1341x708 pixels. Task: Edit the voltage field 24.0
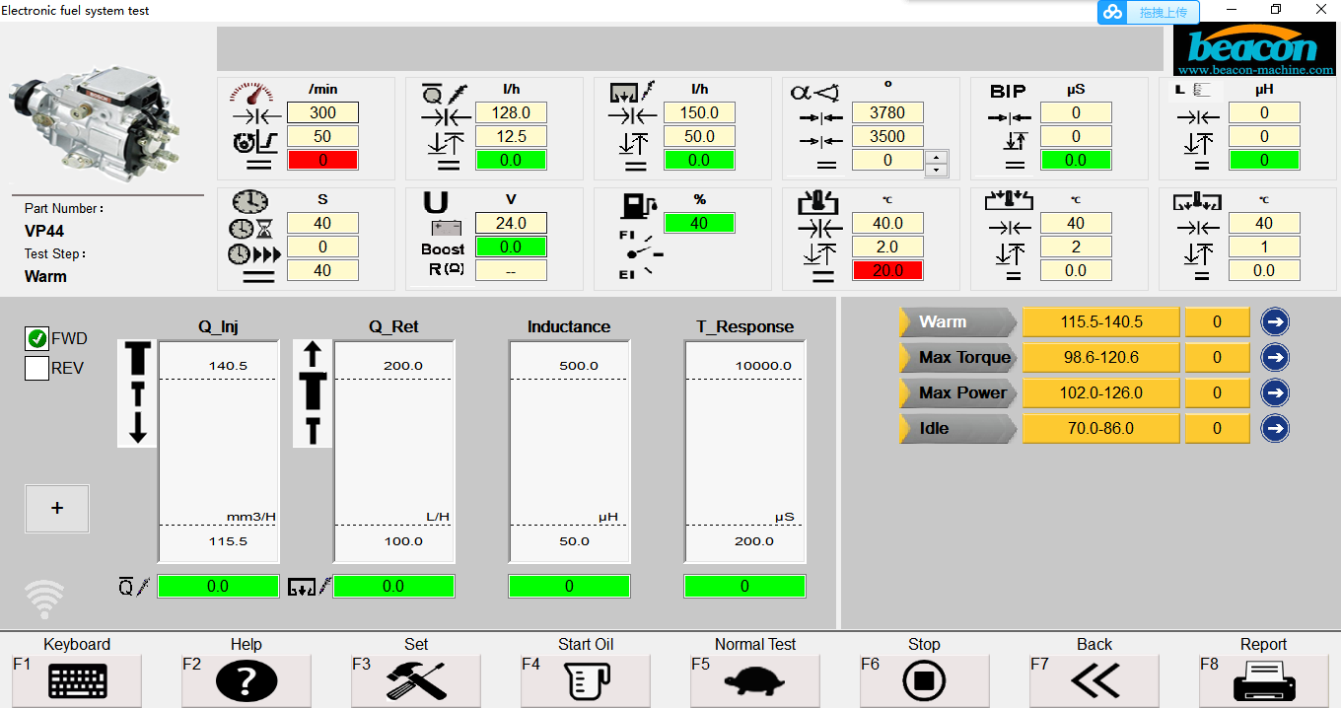click(511, 223)
